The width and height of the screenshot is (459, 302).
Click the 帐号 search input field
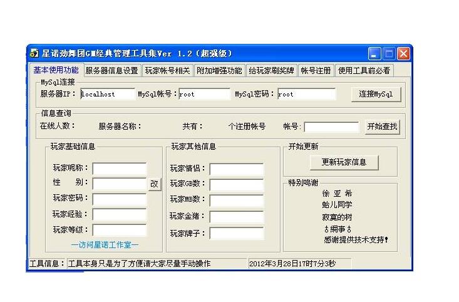(x=331, y=127)
